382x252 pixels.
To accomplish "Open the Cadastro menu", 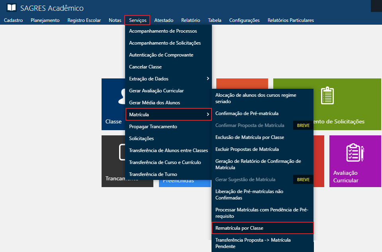I will (x=13, y=20).
